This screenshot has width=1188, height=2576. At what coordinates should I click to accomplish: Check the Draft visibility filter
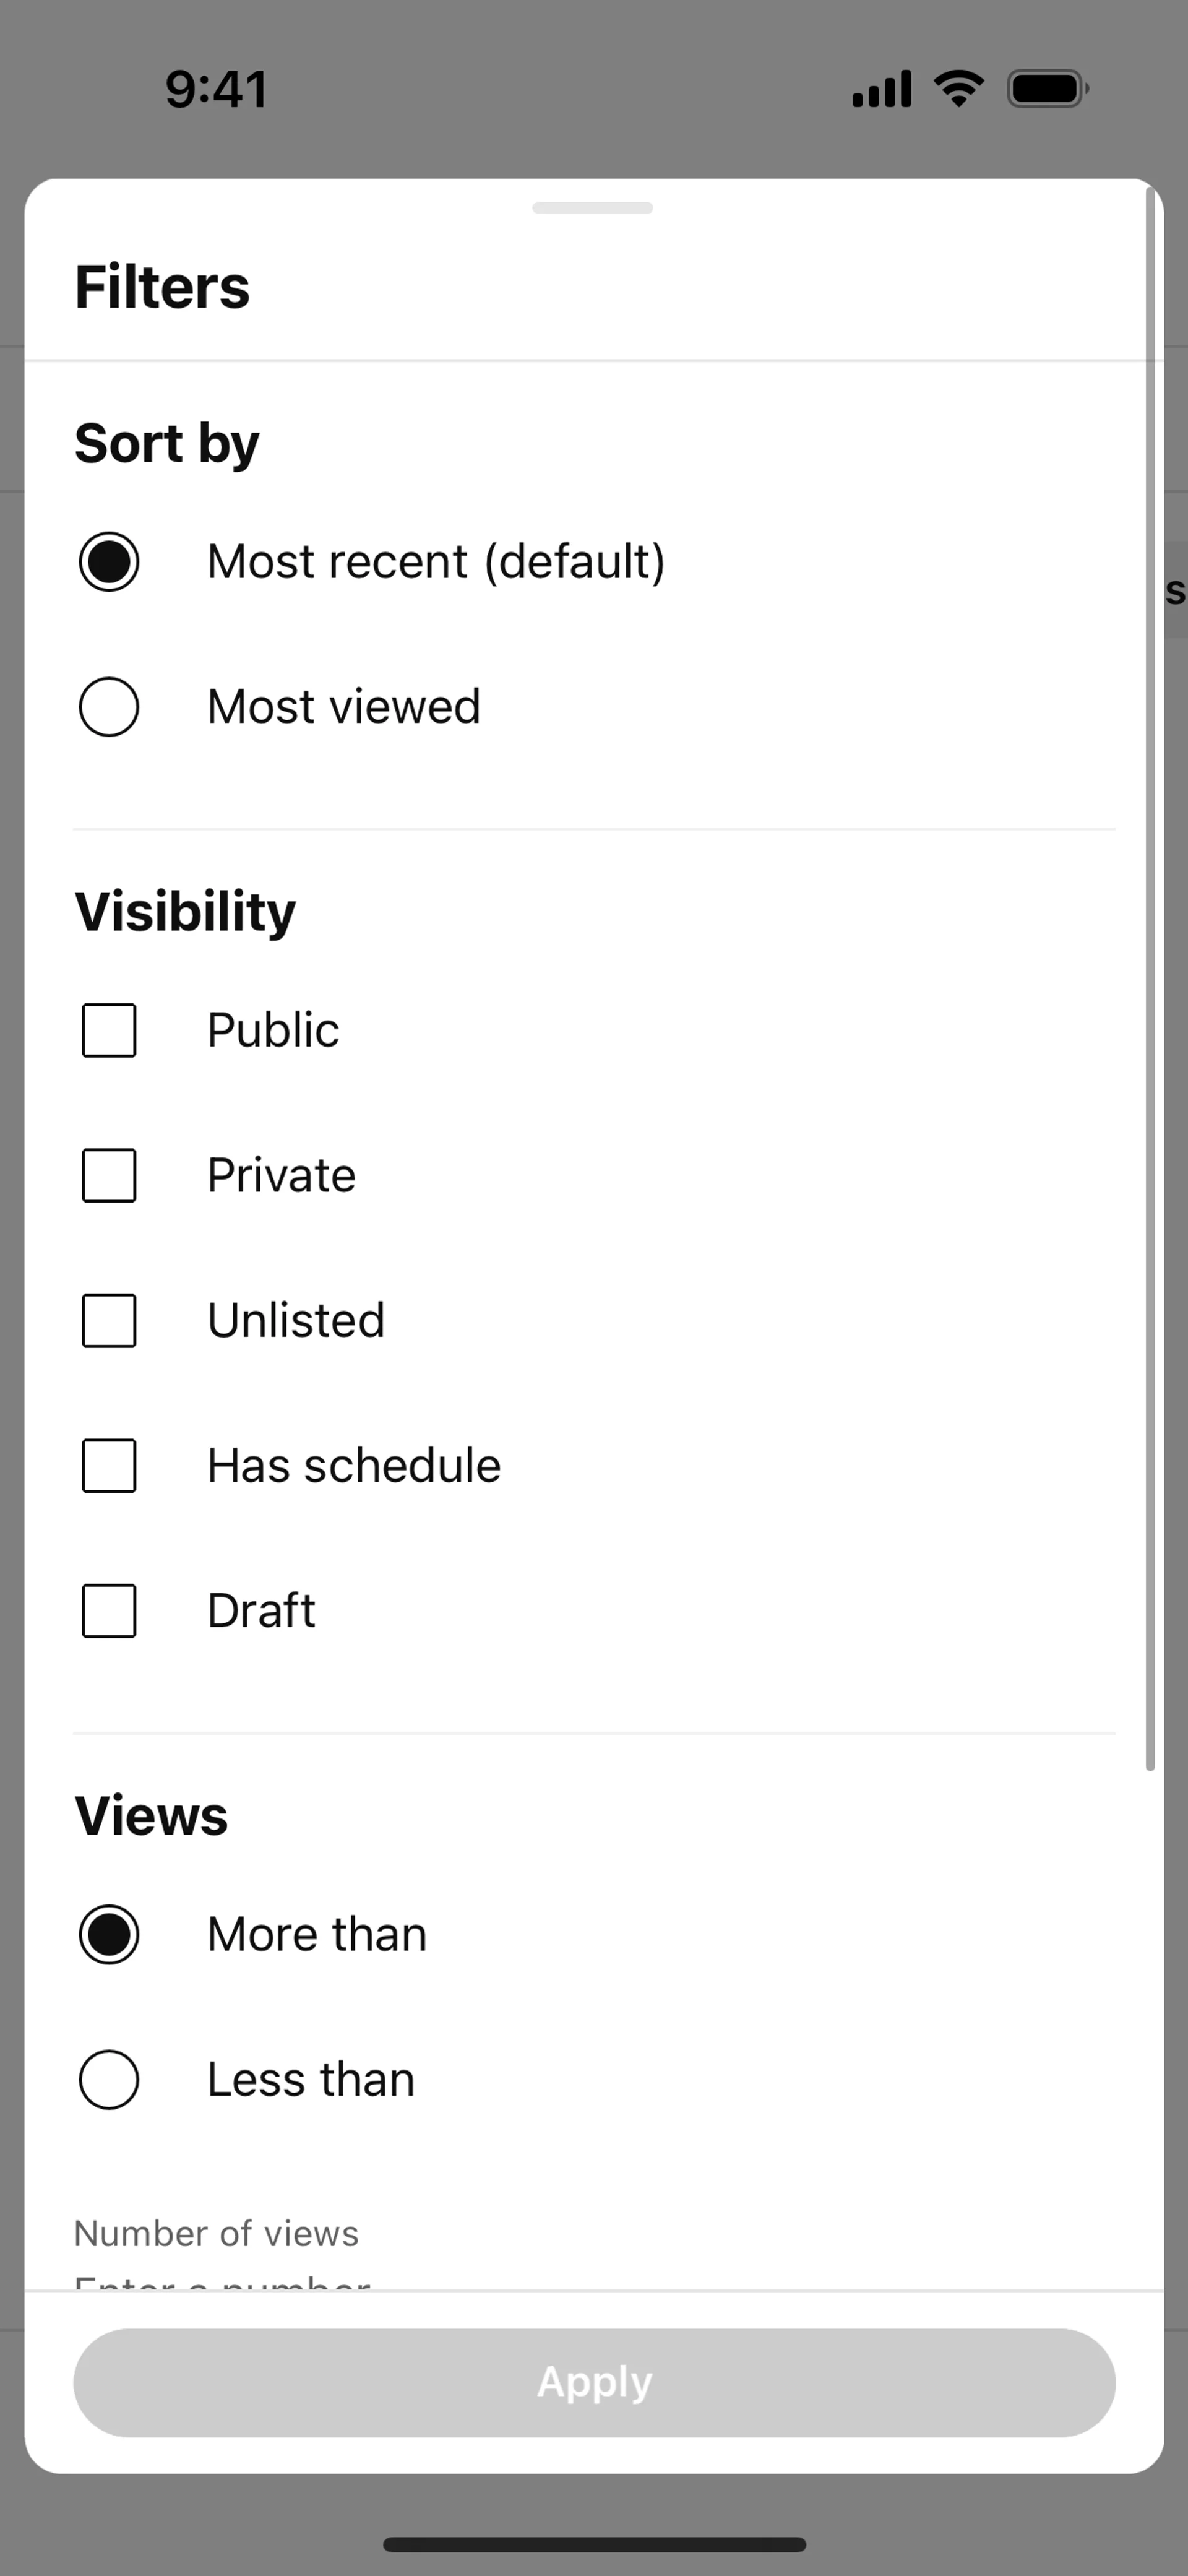pos(109,1611)
